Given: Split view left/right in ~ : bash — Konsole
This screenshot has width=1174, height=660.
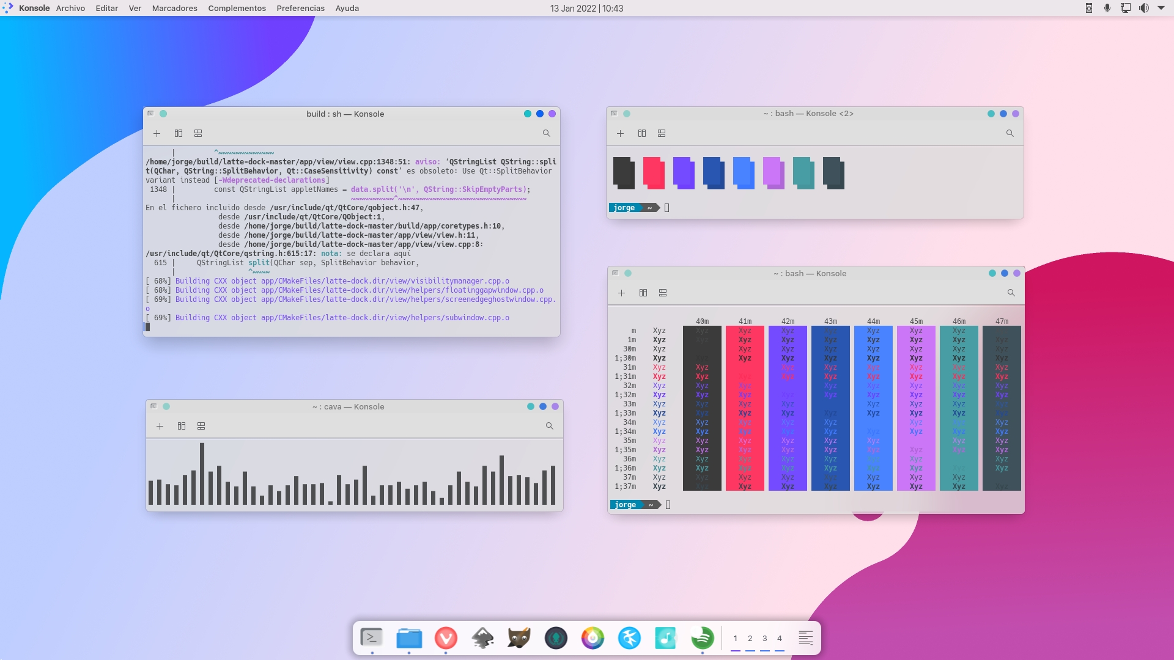Looking at the screenshot, I should tap(643, 293).
